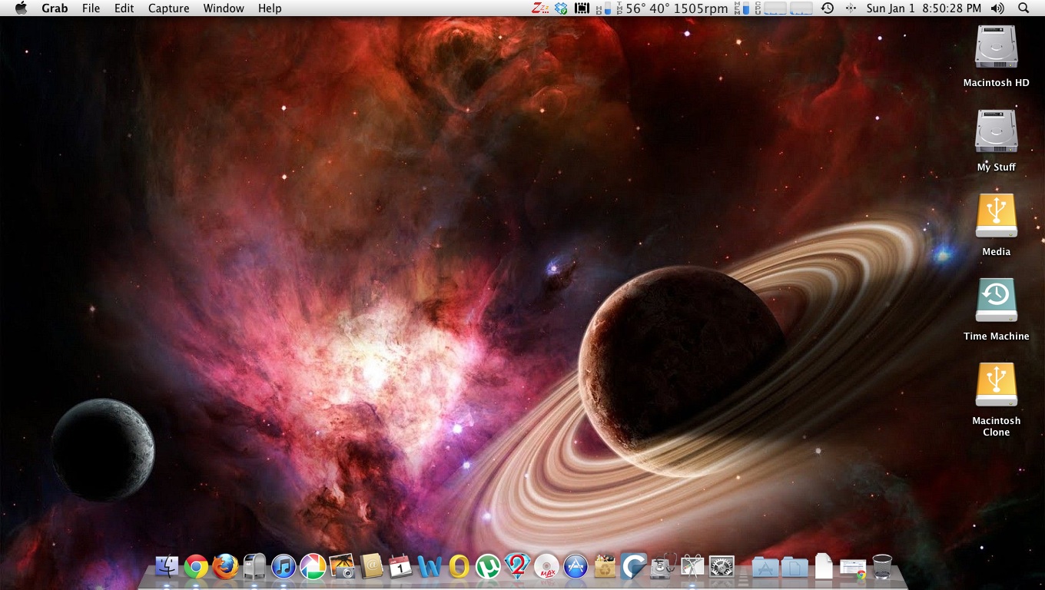Select the Macintosh Clone USB drive

pyautogui.click(x=996, y=386)
